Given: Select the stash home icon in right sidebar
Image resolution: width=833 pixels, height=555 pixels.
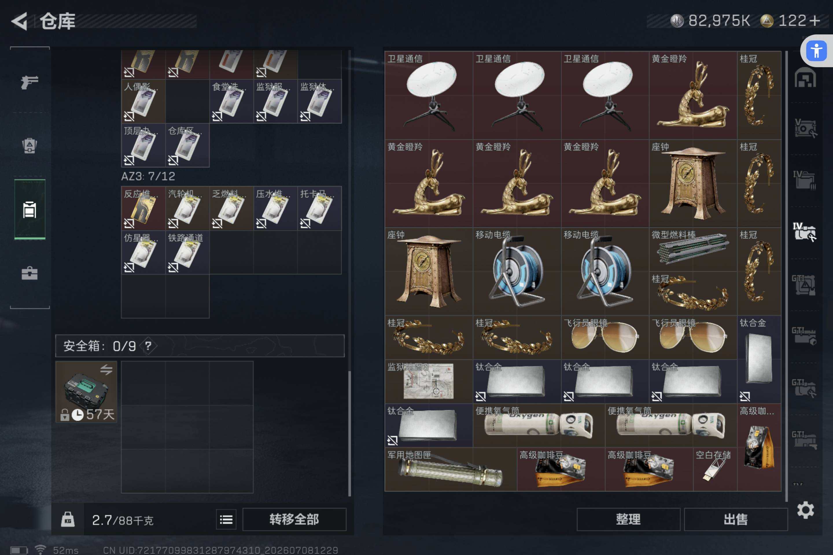Looking at the screenshot, I should click(x=805, y=77).
